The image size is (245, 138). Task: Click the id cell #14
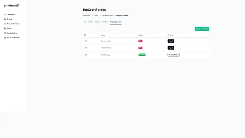(85, 48)
